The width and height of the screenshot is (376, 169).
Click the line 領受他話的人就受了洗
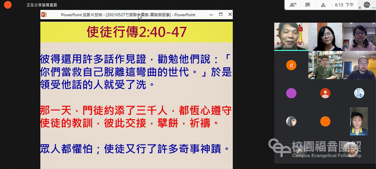[x=97, y=85]
